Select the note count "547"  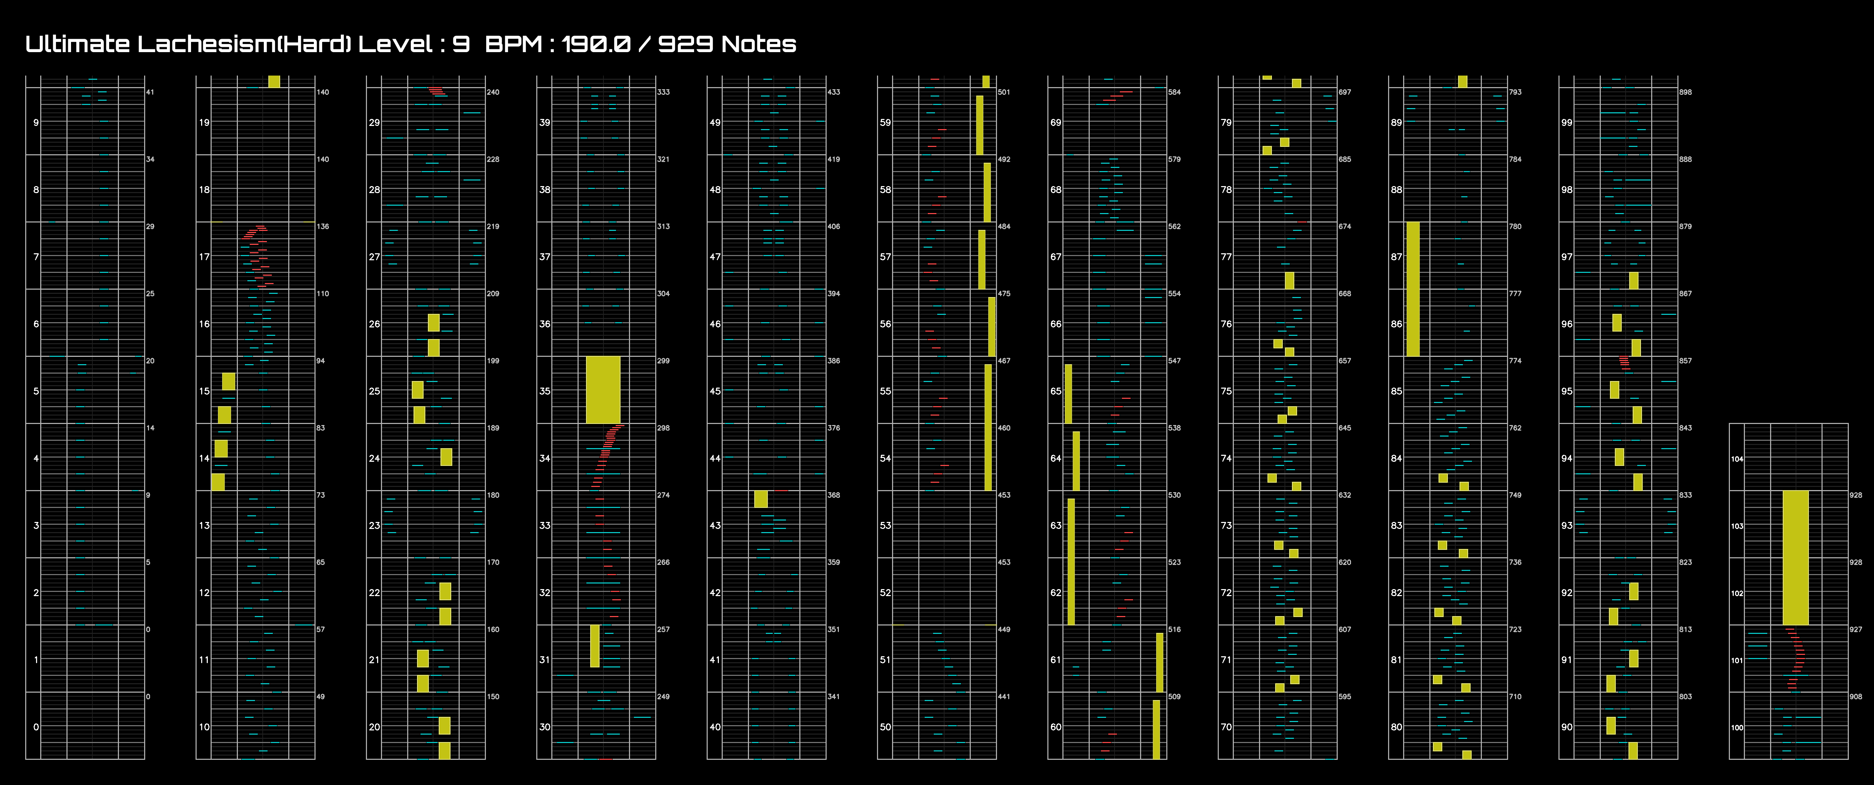click(1174, 361)
